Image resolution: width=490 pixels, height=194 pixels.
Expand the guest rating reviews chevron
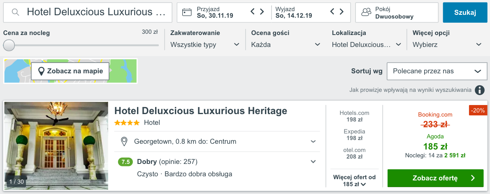[x=314, y=162]
